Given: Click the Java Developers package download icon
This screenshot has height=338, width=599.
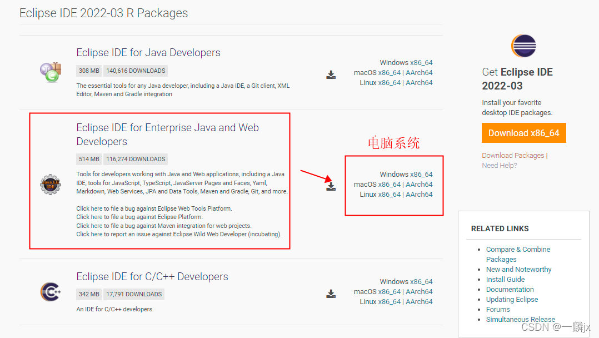Looking at the screenshot, I should pyautogui.click(x=331, y=75).
